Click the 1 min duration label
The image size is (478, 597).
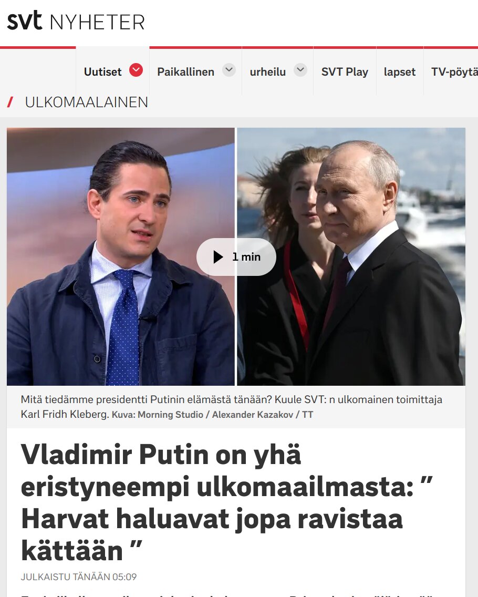246,257
